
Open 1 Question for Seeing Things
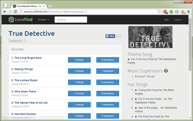click(107, 71)
